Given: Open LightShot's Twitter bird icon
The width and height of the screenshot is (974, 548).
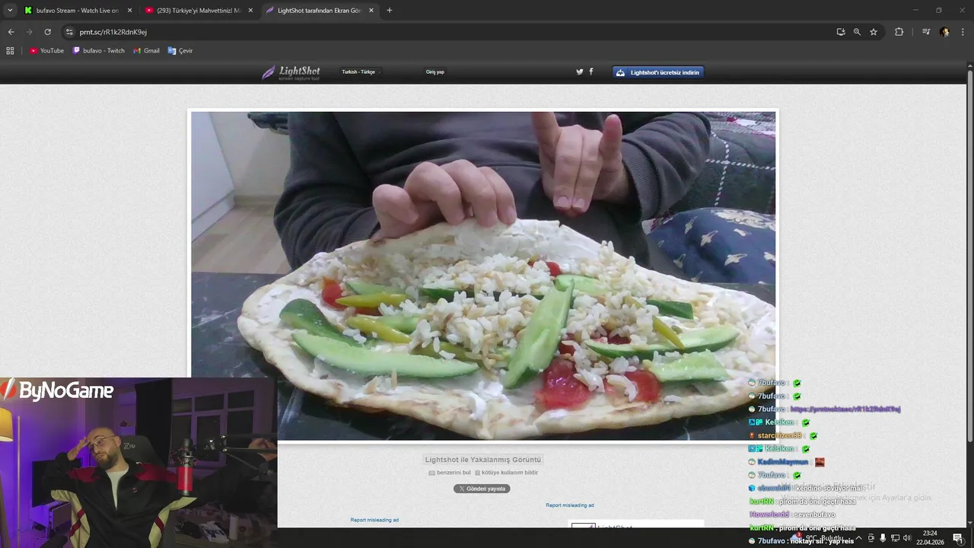Looking at the screenshot, I should click(580, 72).
